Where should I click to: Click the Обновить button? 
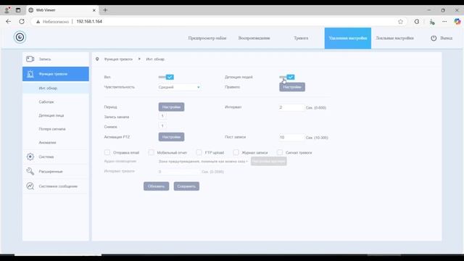(x=157, y=186)
